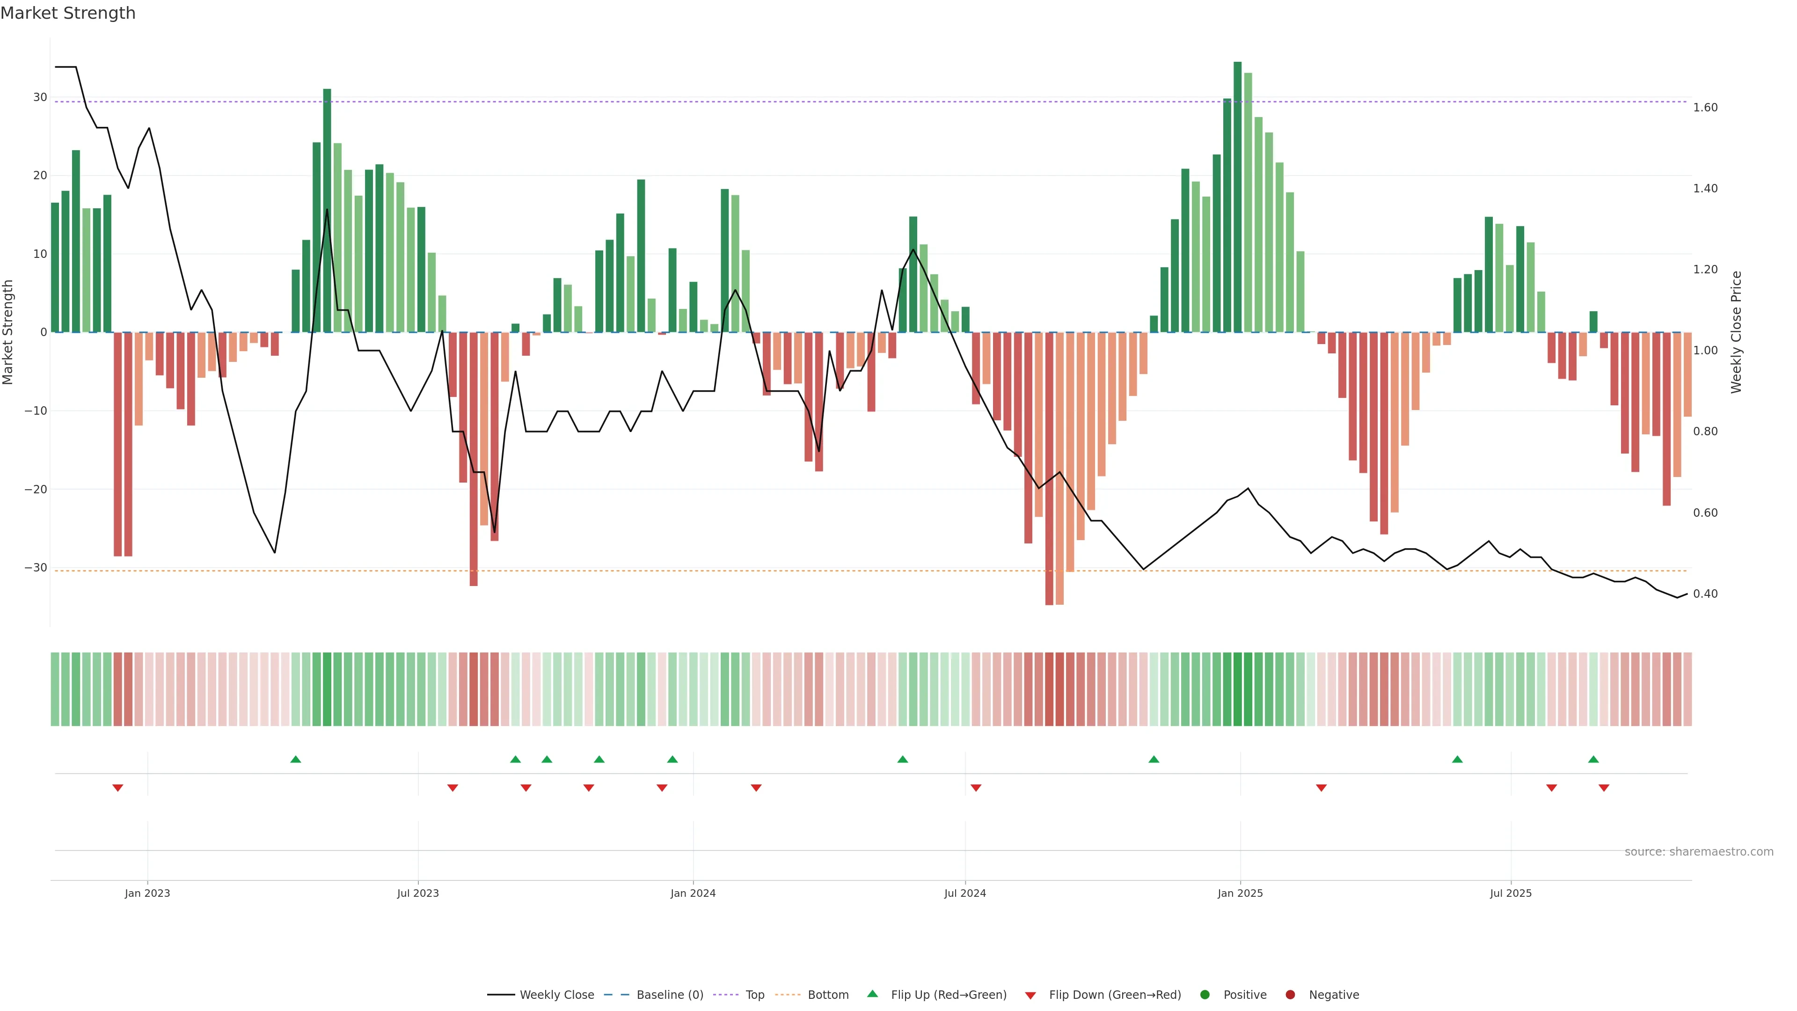Image resolution: width=1797 pixels, height=1011 pixels.
Task: Click green Positive dot in legend
Action: pyautogui.click(x=1205, y=995)
